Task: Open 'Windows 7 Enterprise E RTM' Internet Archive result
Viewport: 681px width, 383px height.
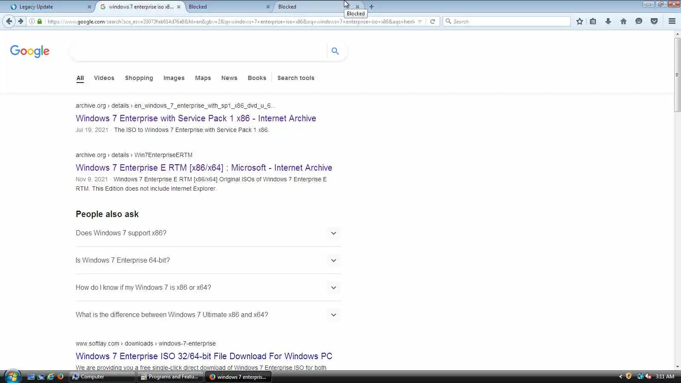Action: (204, 168)
